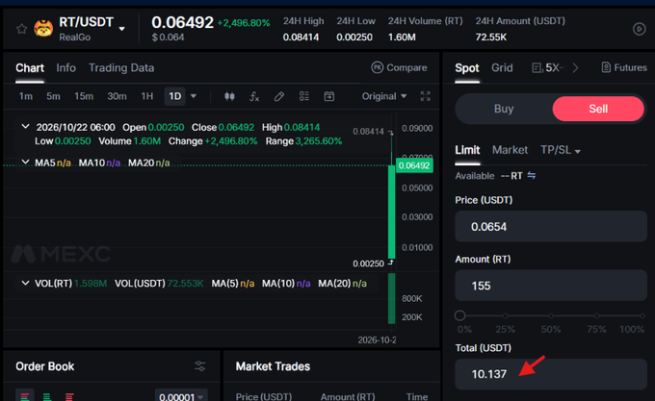
Task: Open chart settings list icon
Action: tap(304, 96)
